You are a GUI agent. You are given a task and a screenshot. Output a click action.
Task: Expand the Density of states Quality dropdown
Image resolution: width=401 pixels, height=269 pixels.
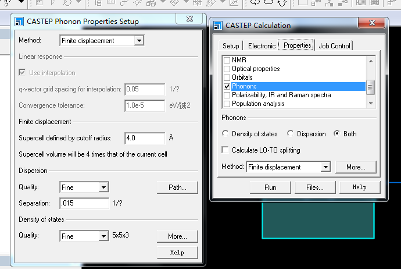103,236
